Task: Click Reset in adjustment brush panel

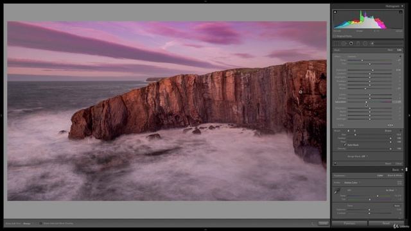Action: coord(388,164)
